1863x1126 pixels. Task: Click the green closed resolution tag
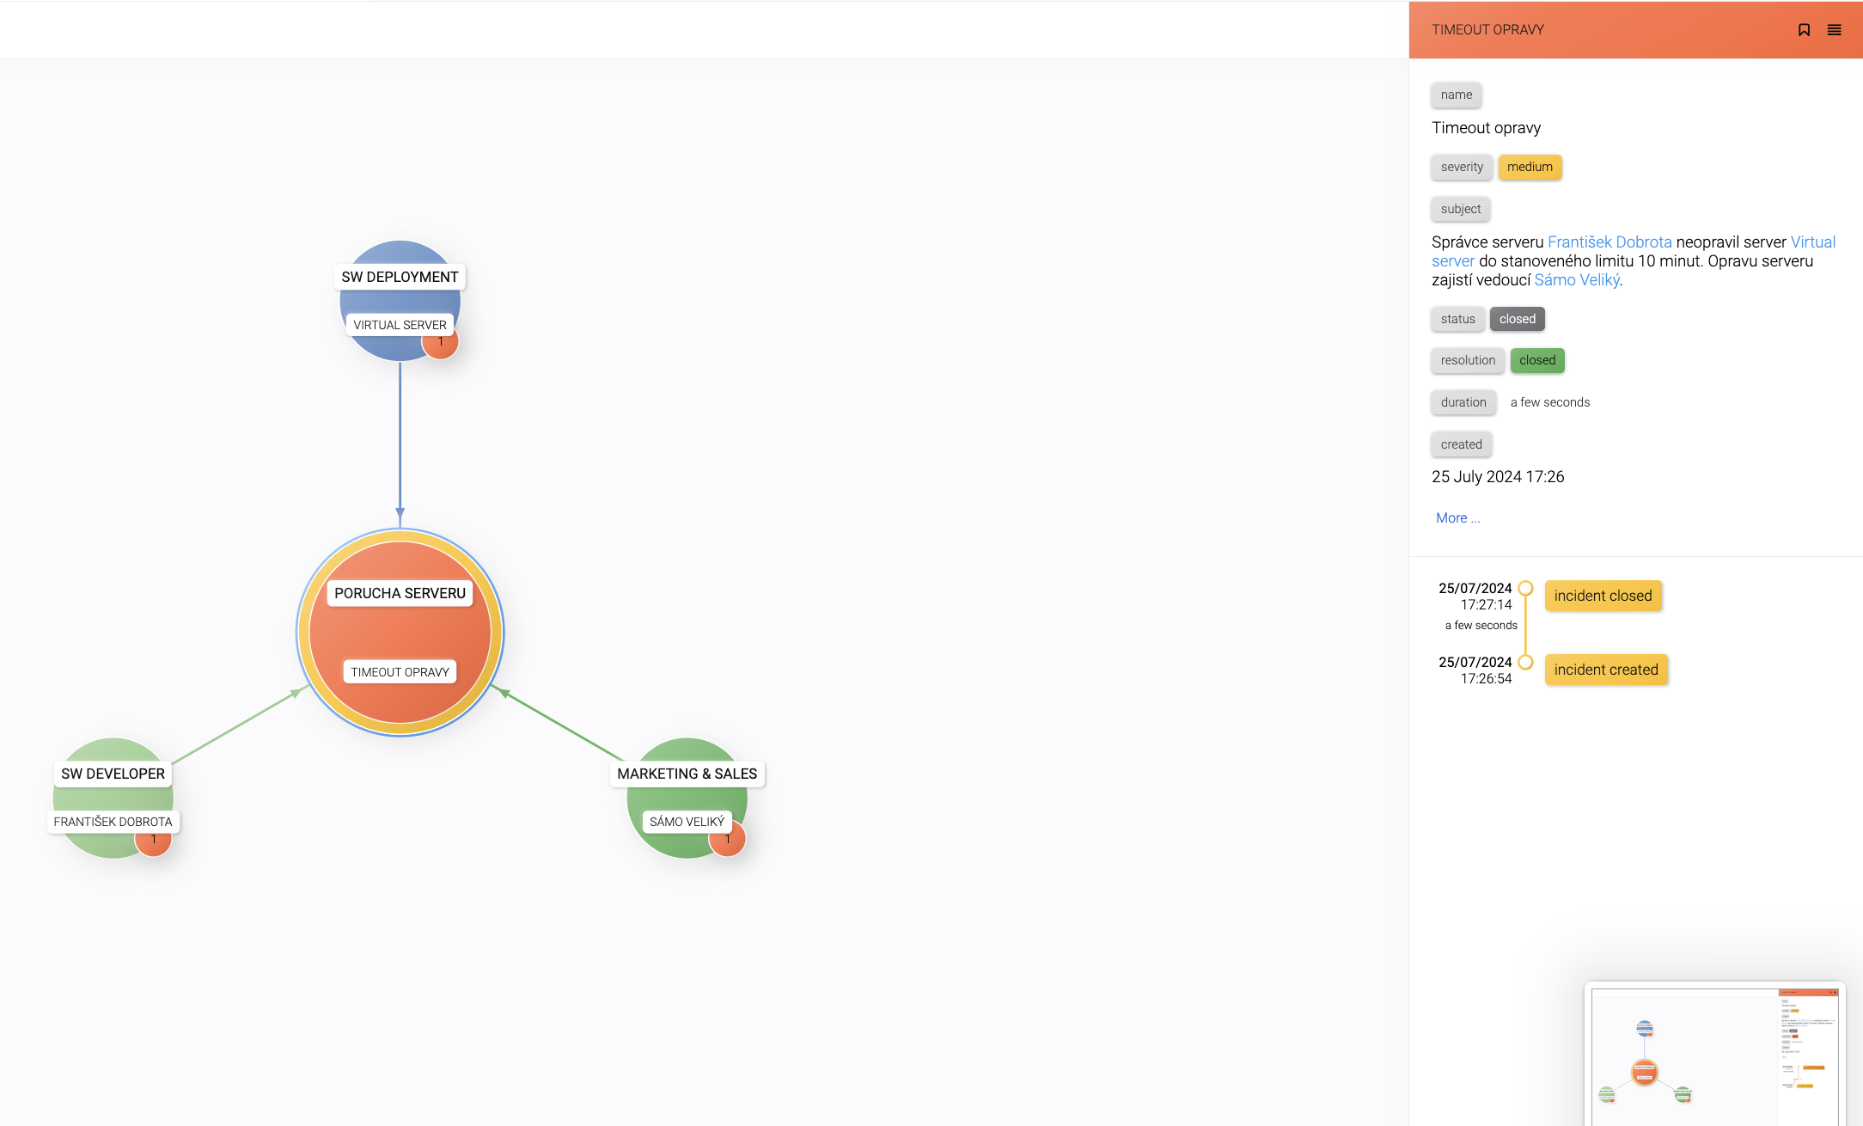[x=1536, y=360]
